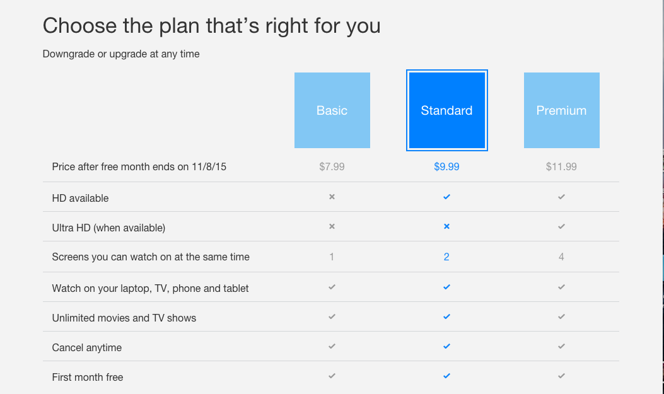This screenshot has height=394, width=664.
Task: Click Basic's Watch on laptop checkmark
Action: click(332, 287)
